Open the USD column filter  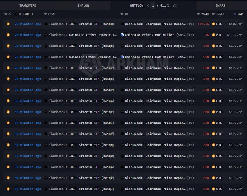pos(235,14)
